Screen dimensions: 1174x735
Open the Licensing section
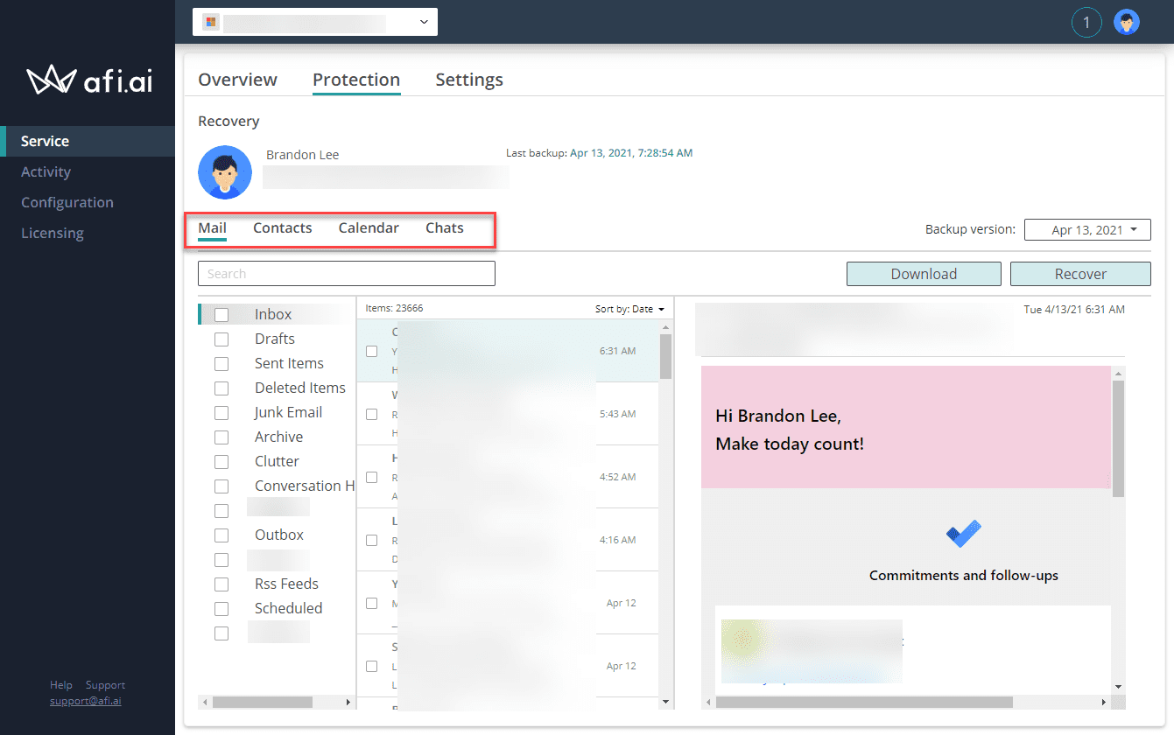pos(52,233)
